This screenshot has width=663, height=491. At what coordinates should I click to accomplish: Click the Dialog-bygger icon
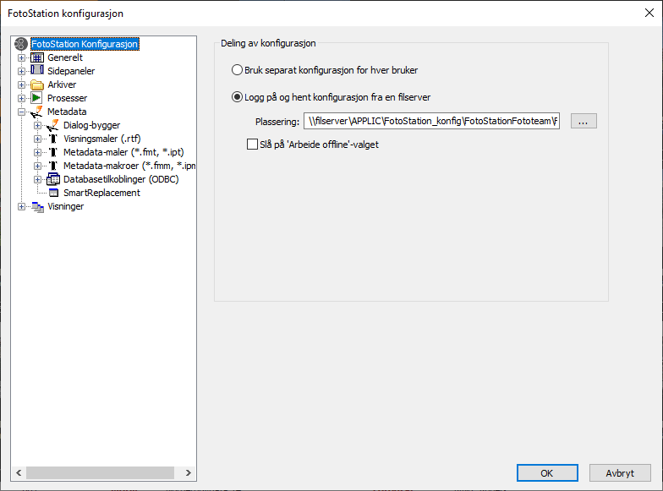(x=52, y=125)
